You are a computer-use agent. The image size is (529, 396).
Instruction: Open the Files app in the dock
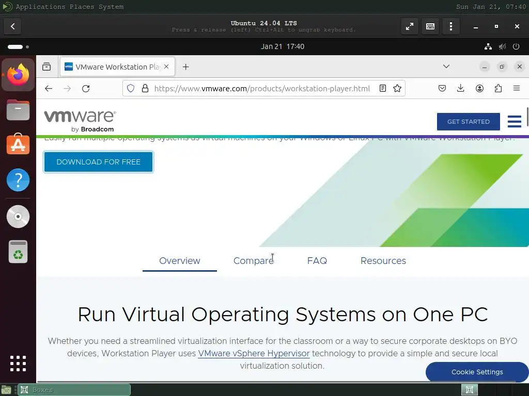click(18, 110)
